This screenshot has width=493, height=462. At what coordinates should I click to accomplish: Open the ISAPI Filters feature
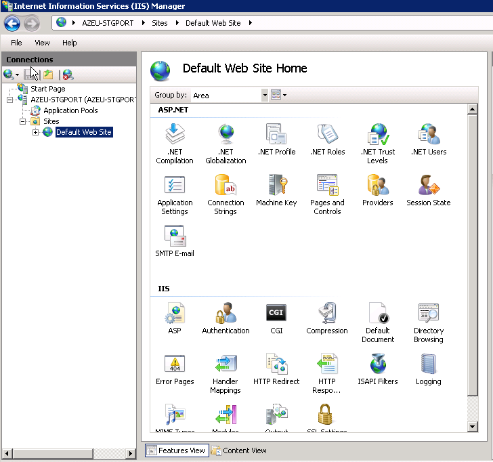pyautogui.click(x=378, y=369)
